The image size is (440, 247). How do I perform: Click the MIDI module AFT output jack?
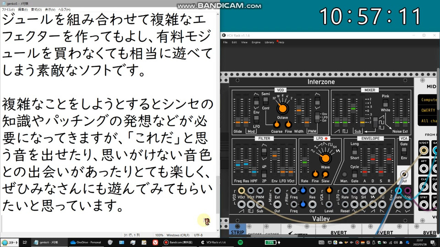tap(423, 169)
